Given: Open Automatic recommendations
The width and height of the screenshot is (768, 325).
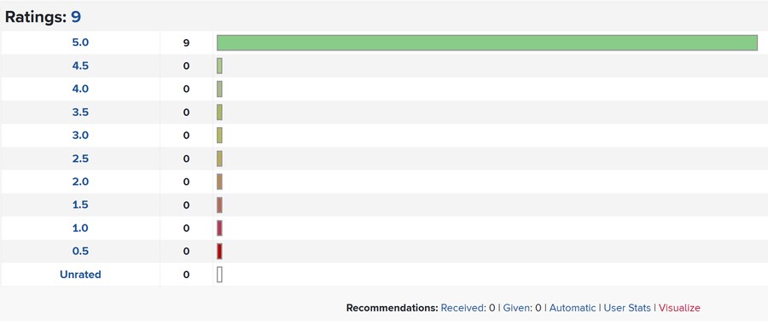Looking at the screenshot, I should pyautogui.click(x=573, y=308).
